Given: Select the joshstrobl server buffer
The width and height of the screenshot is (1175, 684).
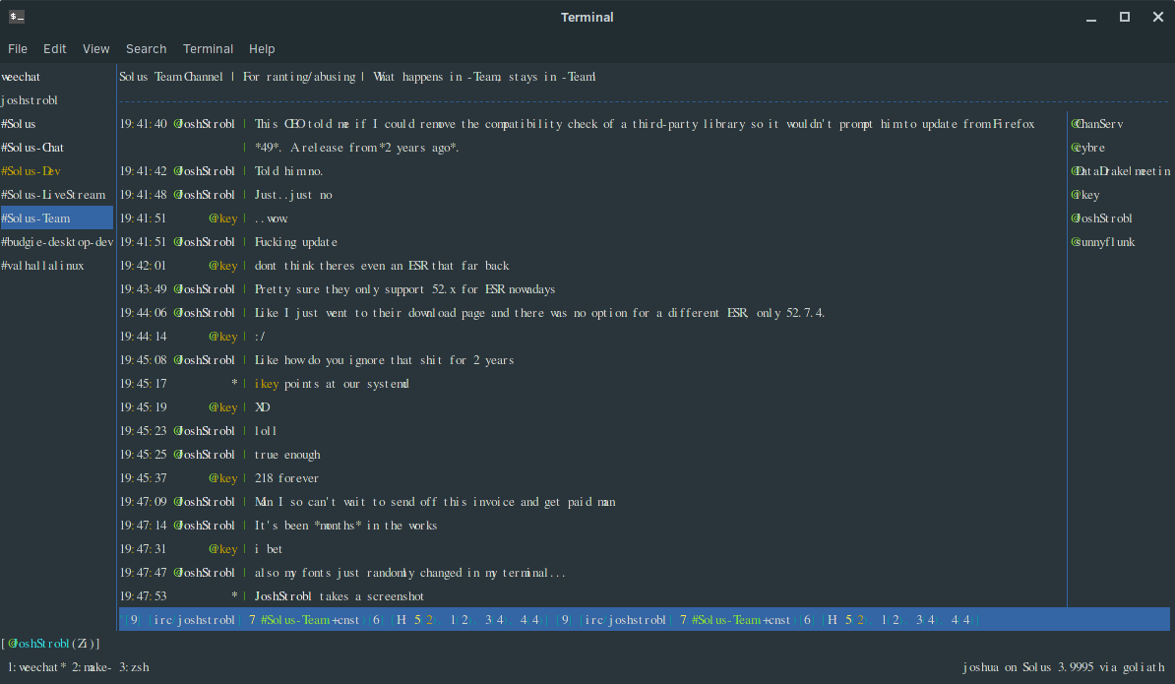Looking at the screenshot, I should coord(30,100).
